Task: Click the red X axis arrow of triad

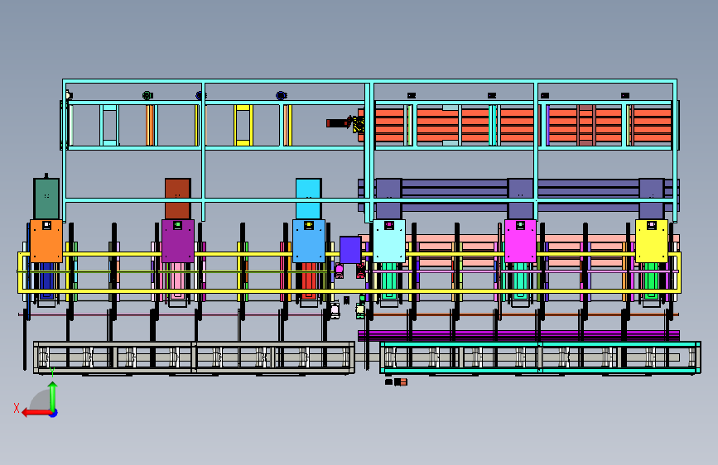Action: (x=36, y=413)
